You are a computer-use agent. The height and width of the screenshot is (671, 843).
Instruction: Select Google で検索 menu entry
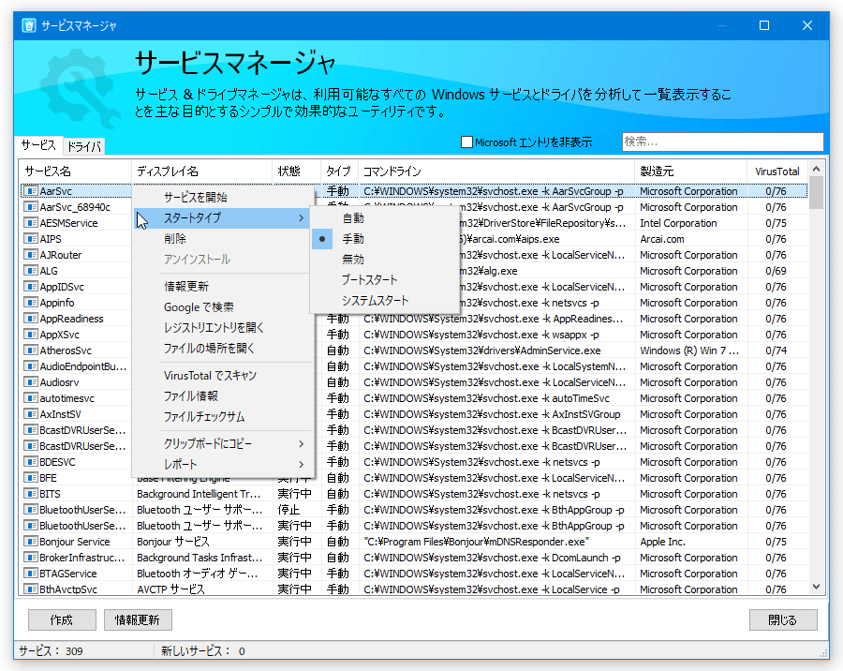[x=222, y=307]
